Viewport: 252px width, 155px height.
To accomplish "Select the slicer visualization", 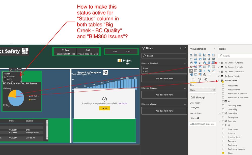I will tap(191, 71).
